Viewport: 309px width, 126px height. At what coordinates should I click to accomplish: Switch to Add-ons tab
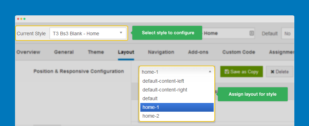click(198, 52)
